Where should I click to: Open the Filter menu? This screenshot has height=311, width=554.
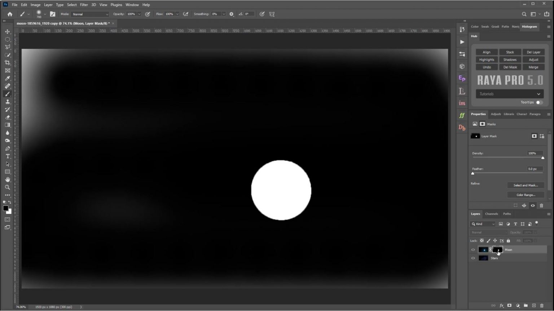pos(84,5)
